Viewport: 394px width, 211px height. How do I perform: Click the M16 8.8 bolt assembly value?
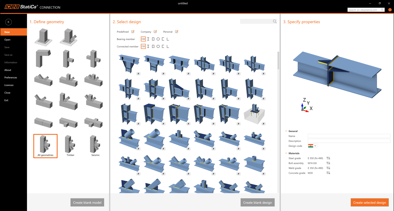[x=312, y=163]
